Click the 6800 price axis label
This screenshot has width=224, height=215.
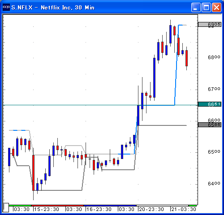click(x=214, y=57)
